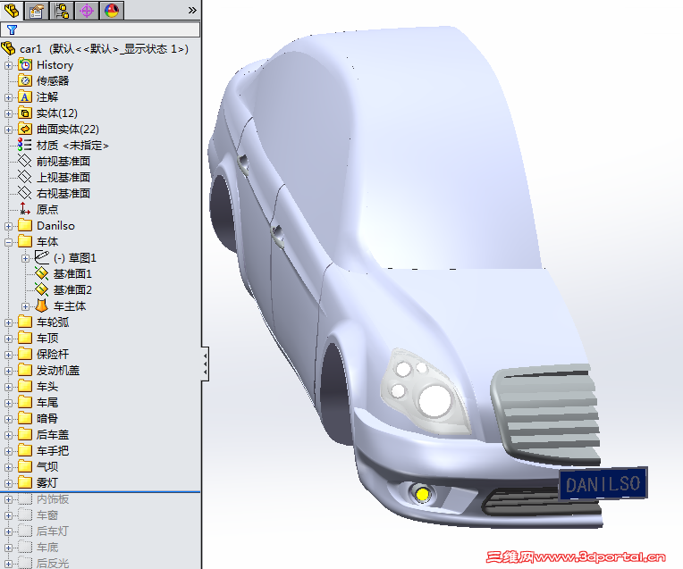
Task: Expand the 实体(12) solid bodies folder
Action: pos(8,113)
